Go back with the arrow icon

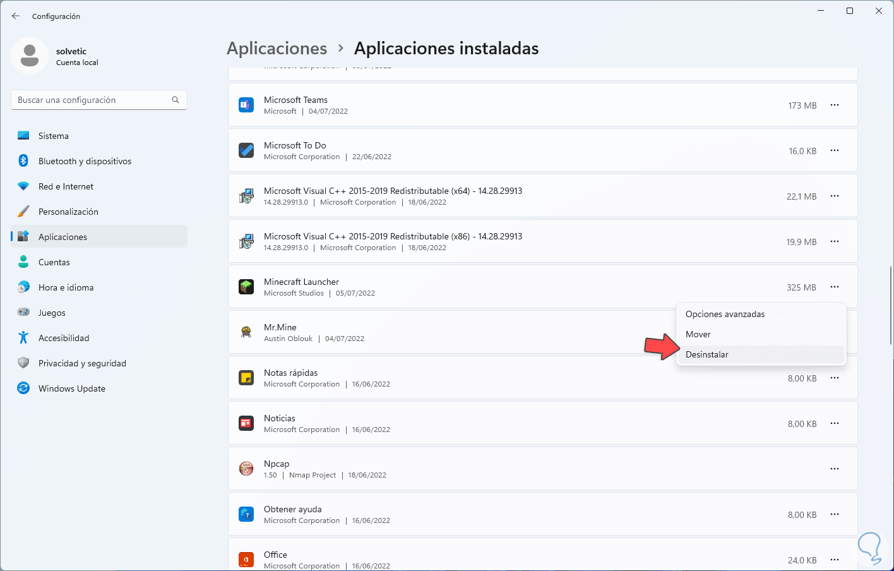click(x=16, y=16)
